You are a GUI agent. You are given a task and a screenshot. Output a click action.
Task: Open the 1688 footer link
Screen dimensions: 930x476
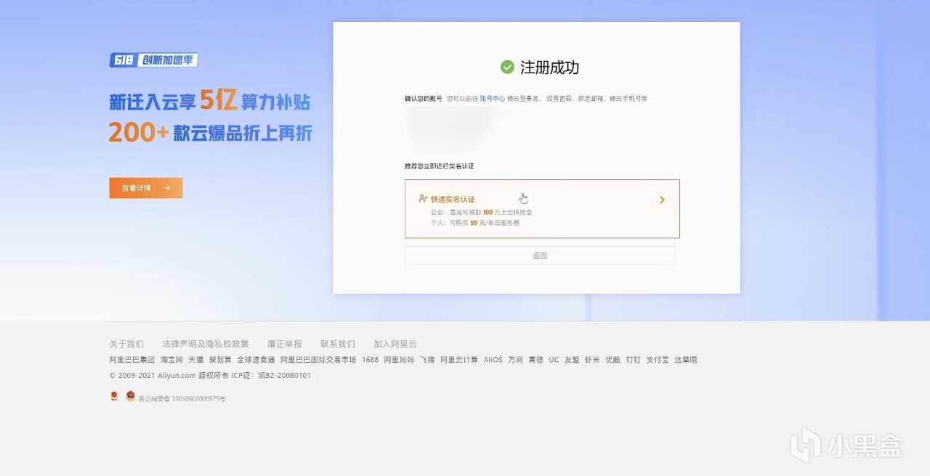(x=371, y=360)
